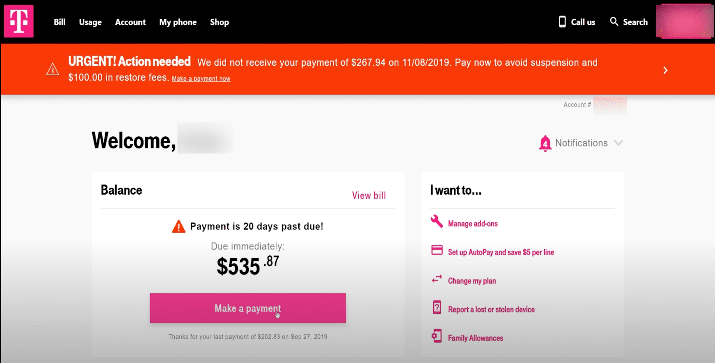Click the blurred profile area at top right
The height and width of the screenshot is (363, 715).
coord(684,22)
